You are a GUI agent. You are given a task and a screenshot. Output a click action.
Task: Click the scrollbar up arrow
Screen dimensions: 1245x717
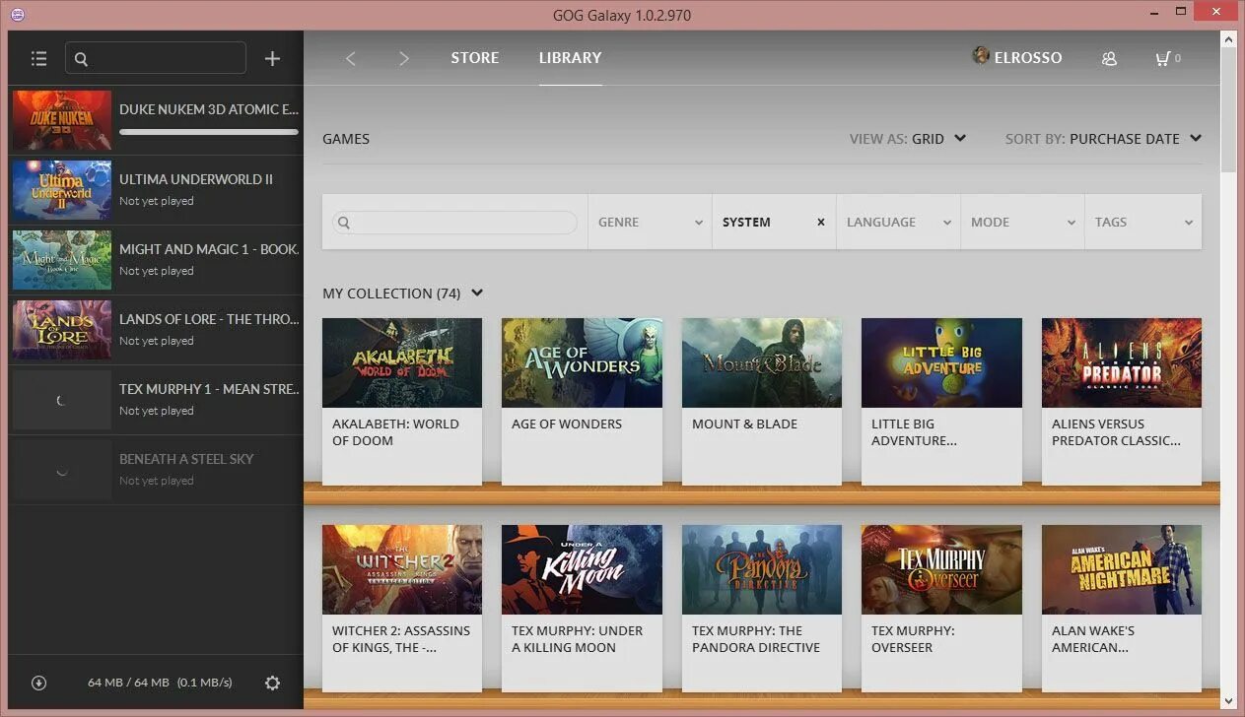point(1228,38)
